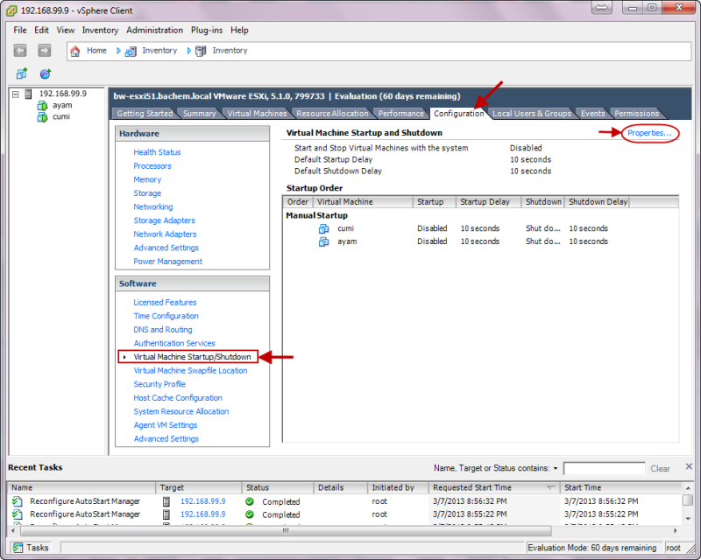Collapse the 192.168.99.9 host tree node
The image size is (701, 560).
pos(16,94)
